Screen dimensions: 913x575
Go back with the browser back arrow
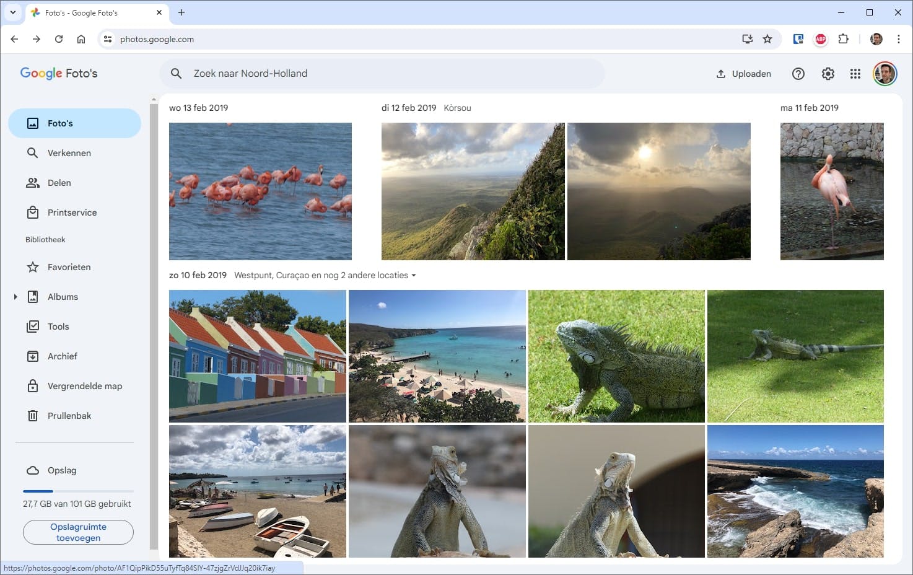coord(14,39)
